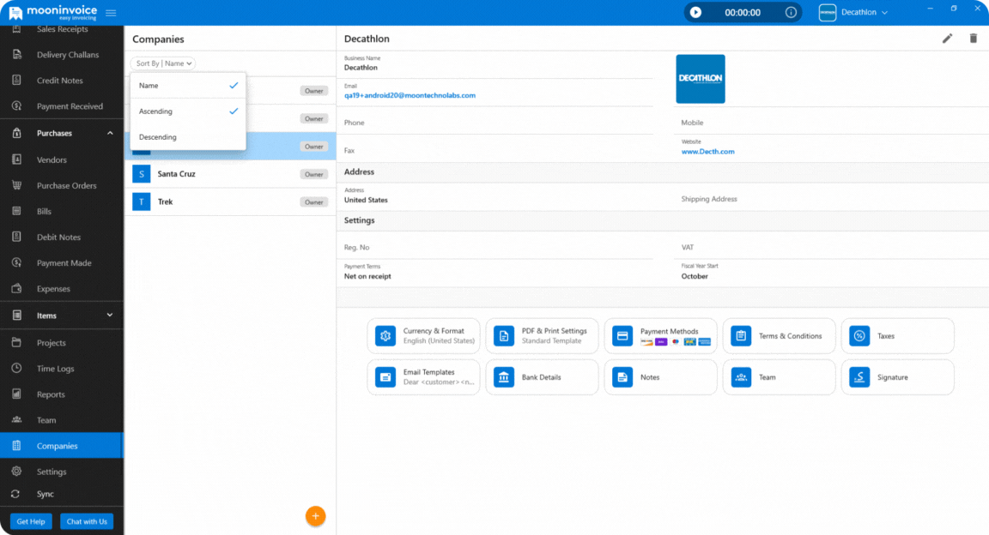
Task: Click the Get Help button
Action: (31, 522)
